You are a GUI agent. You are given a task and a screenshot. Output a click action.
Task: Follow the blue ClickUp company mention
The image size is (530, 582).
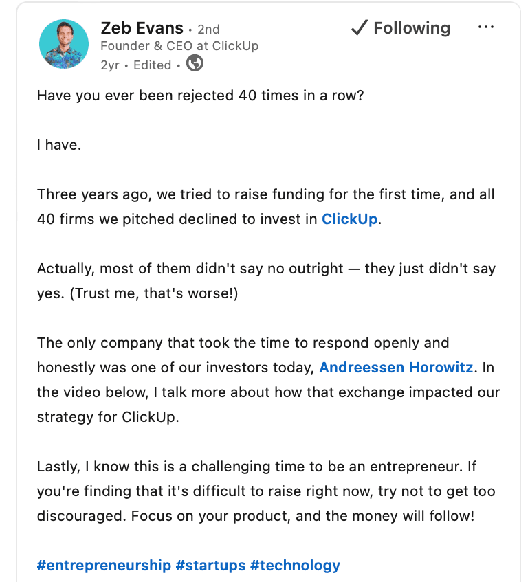[x=349, y=220]
